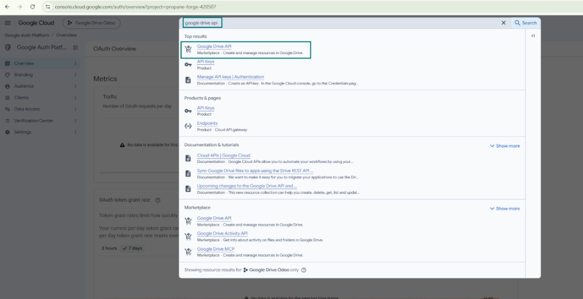The image size is (583, 299).
Task: Click document icon beside Cloud APIs result
Action: tap(188, 158)
